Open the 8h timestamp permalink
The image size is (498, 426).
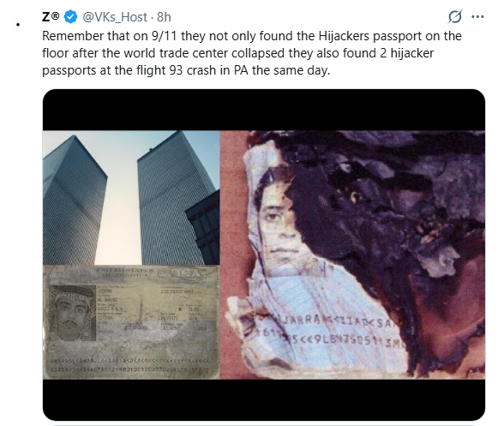(x=164, y=17)
